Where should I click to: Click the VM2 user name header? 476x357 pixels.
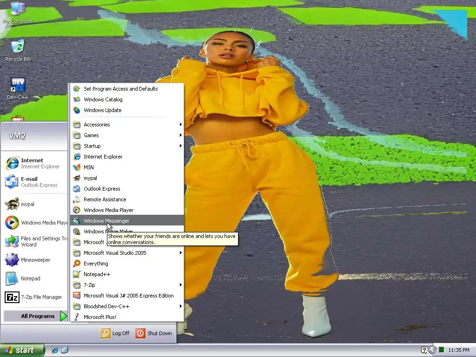click(x=17, y=136)
